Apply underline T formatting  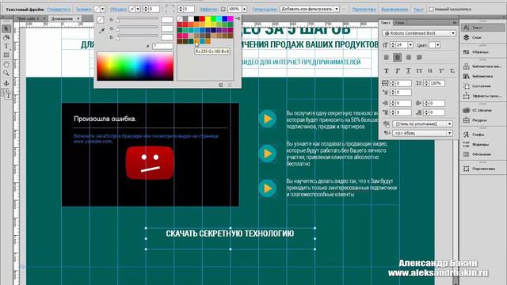tap(408, 70)
